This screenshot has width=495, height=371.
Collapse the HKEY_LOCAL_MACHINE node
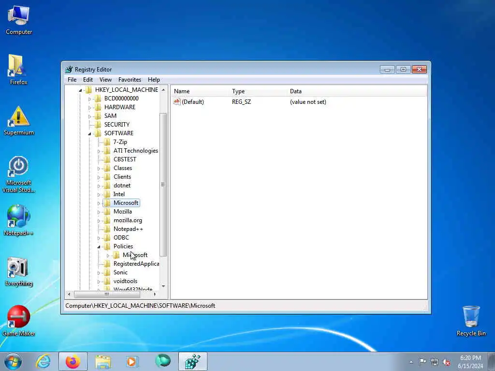(80, 90)
